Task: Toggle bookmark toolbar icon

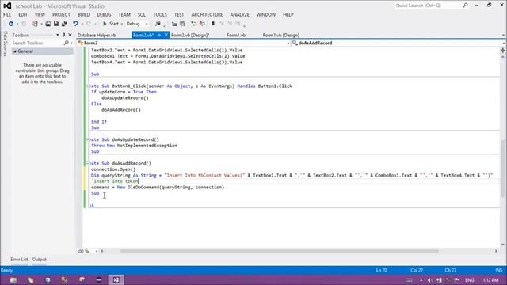Action: (x=213, y=24)
